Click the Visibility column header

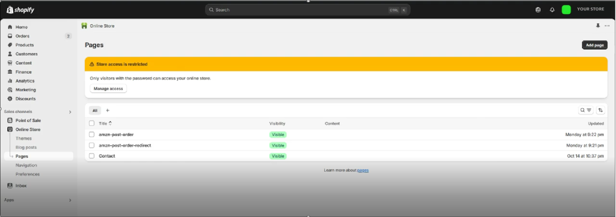coord(277,123)
